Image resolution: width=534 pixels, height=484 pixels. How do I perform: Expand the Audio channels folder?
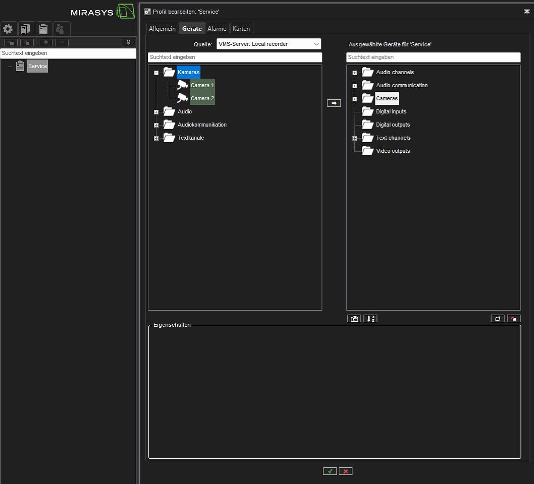[355, 73]
